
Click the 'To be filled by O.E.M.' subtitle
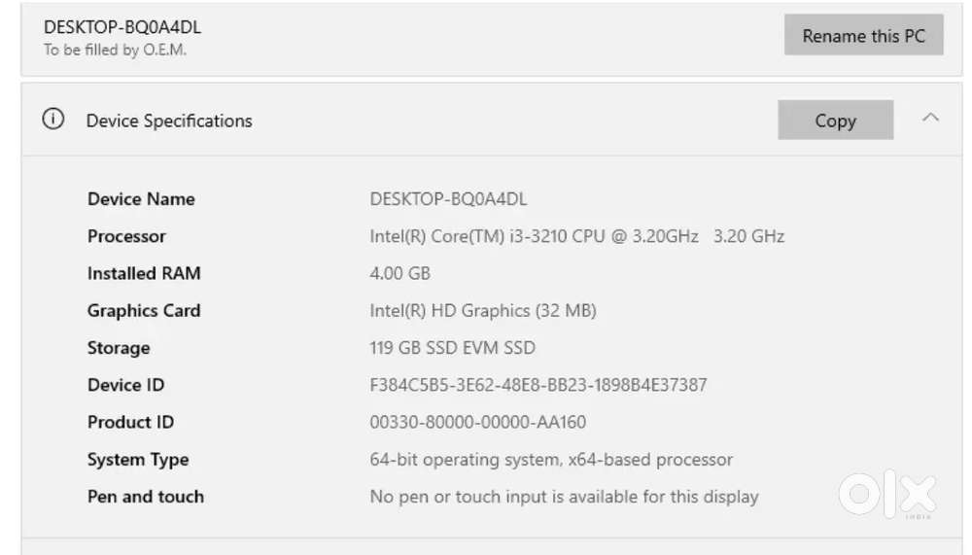point(115,51)
